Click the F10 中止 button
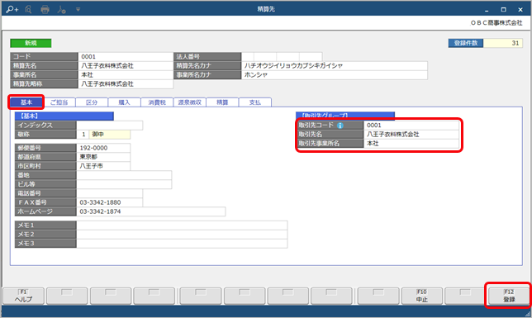 (422, 296)
